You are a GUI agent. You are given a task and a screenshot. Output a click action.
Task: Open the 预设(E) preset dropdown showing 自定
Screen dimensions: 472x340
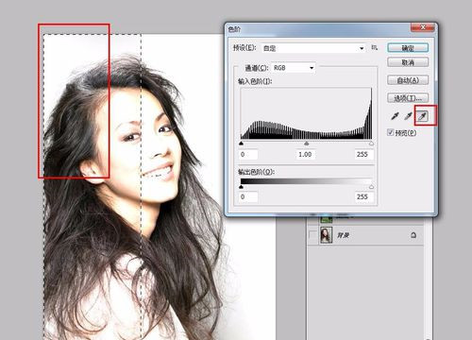(313, 48)
